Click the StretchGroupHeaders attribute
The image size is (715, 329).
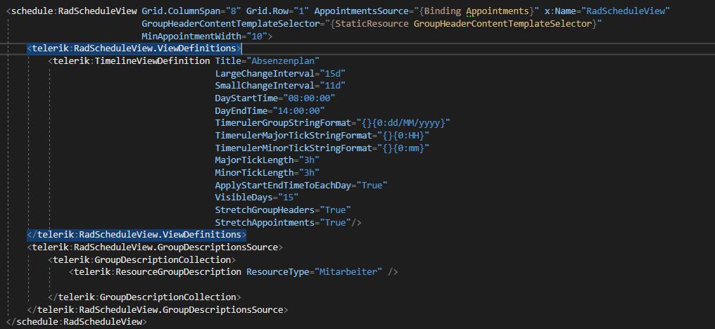[x=265, y=210]
